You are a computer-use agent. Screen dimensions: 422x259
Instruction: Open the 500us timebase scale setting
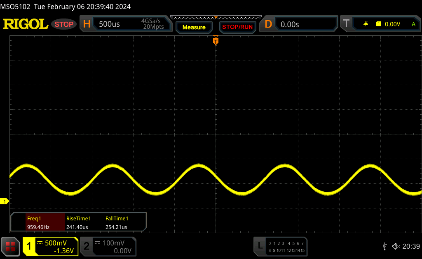110,24
